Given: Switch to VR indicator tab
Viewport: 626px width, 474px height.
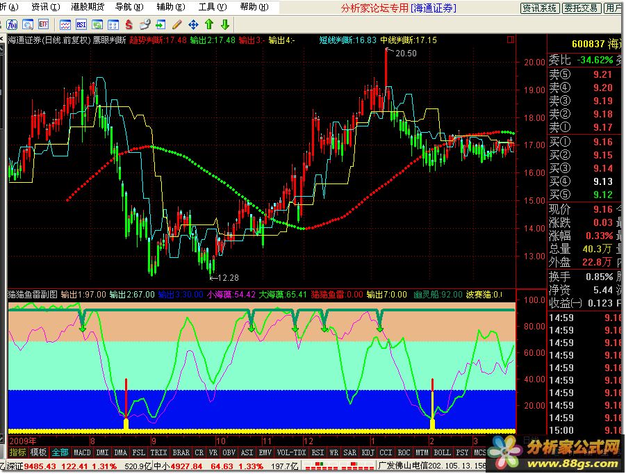Looking at the screenshot, I should click(213, 452).
